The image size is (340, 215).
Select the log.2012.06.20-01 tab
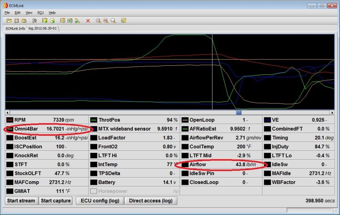tap(42, 29)
